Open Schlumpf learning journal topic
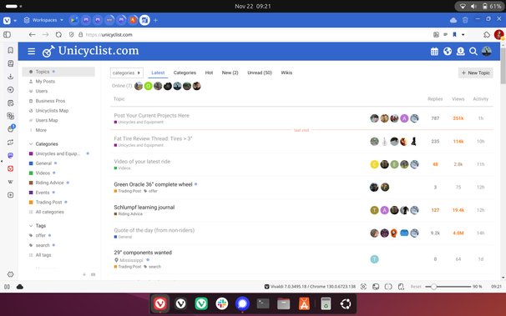 [x=144, y=207]
